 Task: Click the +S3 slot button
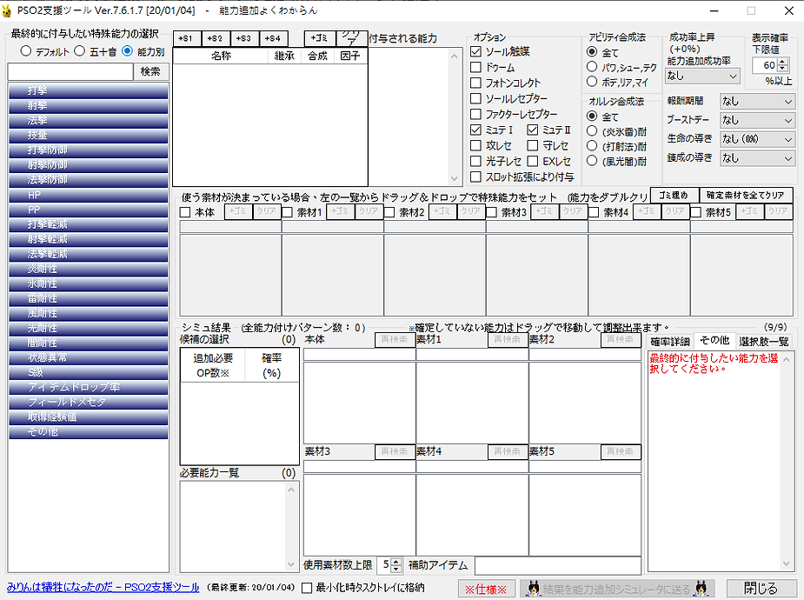[244, 38]
